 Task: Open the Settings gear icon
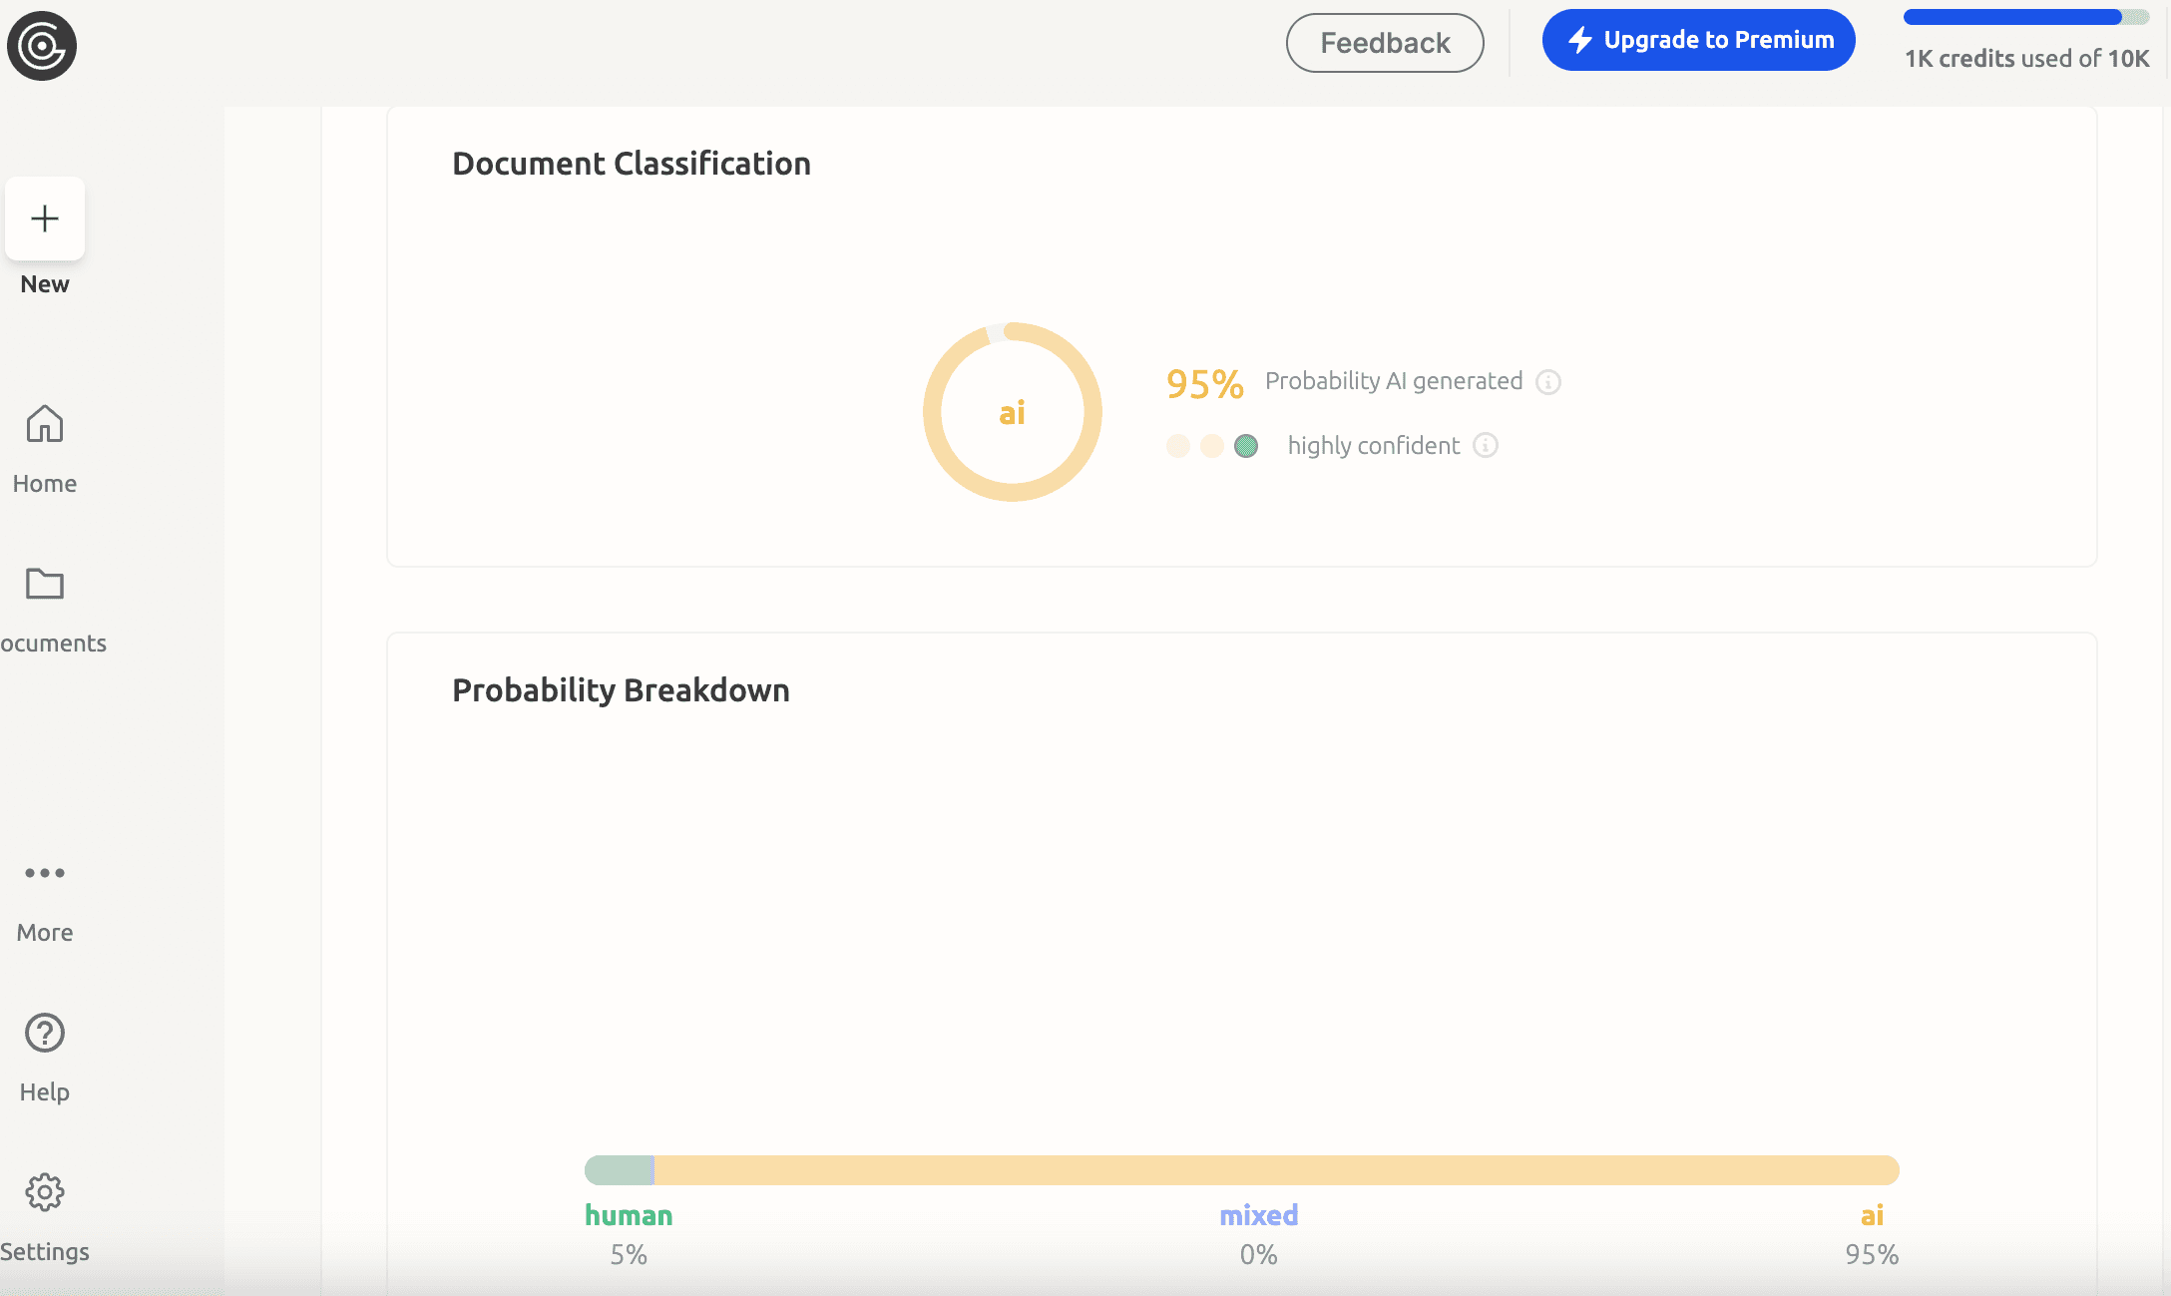tap(45, 1192)
